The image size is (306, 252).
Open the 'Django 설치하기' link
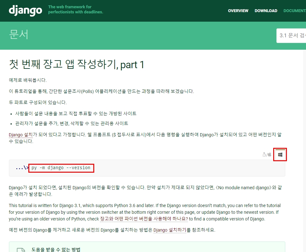(170, 230)
